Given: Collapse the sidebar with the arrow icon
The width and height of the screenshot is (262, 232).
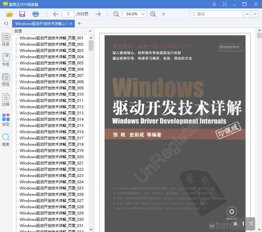Looking at the screenshot, I should pos(6,23).
